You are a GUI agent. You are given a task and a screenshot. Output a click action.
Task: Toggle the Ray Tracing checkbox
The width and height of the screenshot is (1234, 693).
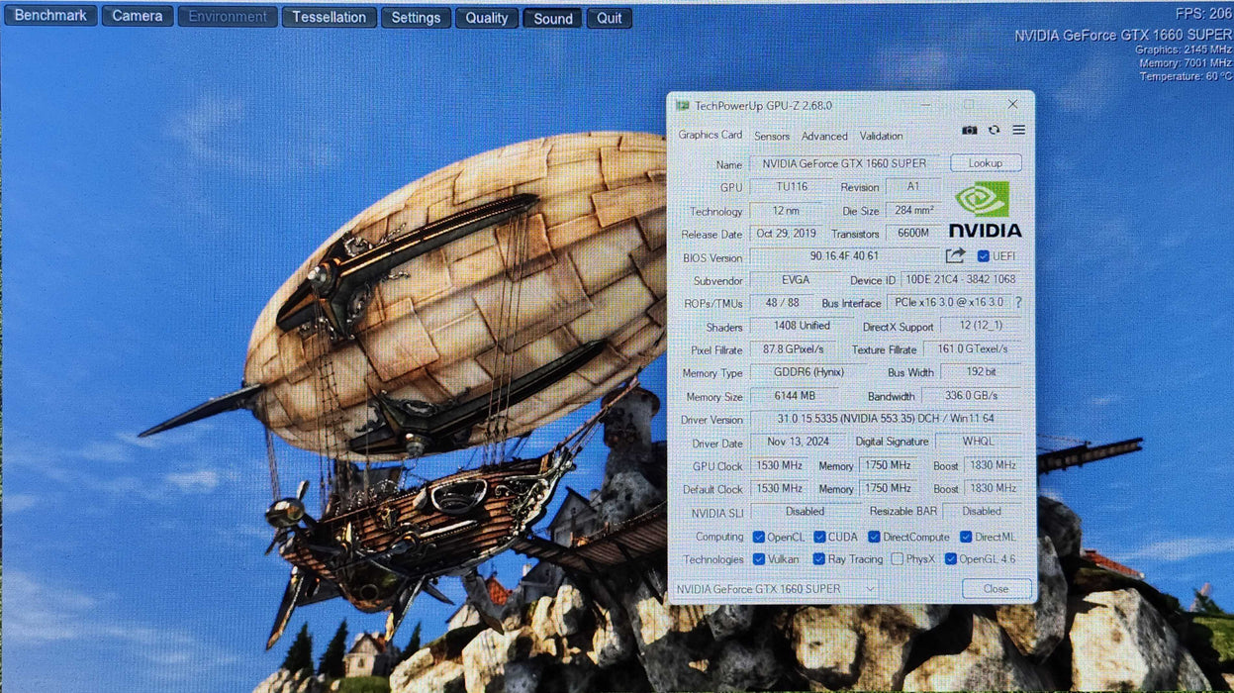[819, 559]
